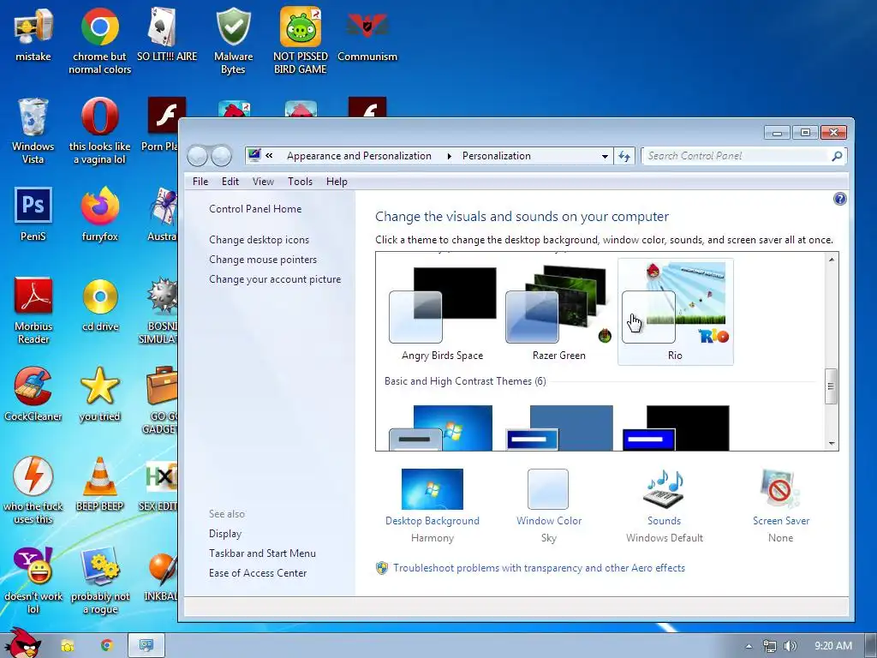Open the aero effects troubleshooting link
The height and width of the screenshot is (658, 877).
coord(539,568)
